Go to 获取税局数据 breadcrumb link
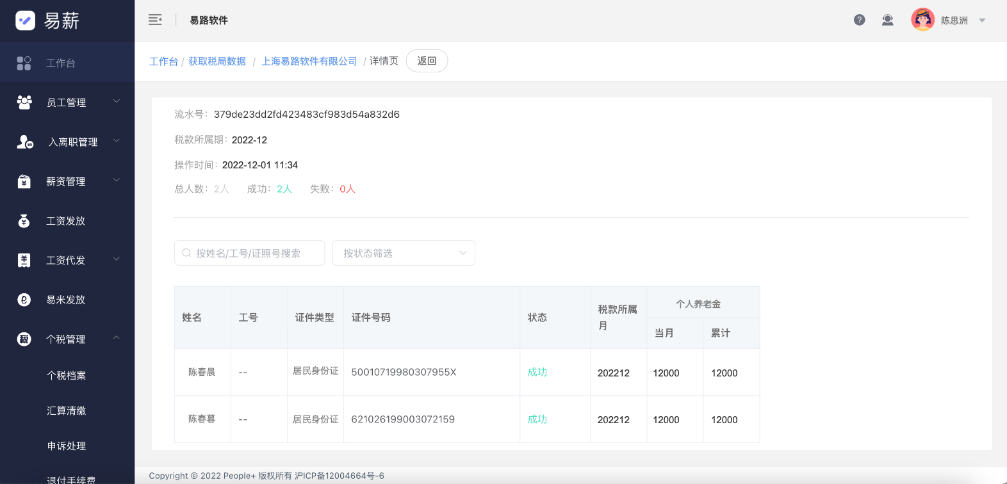This screenshot has width=1007, height=484. (x=217, y=61)
